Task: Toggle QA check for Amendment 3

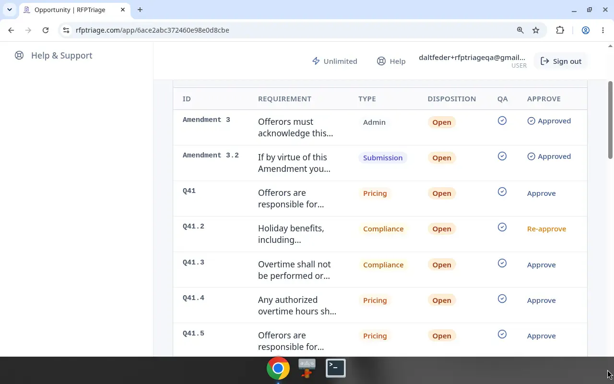Action: (502, 120)
